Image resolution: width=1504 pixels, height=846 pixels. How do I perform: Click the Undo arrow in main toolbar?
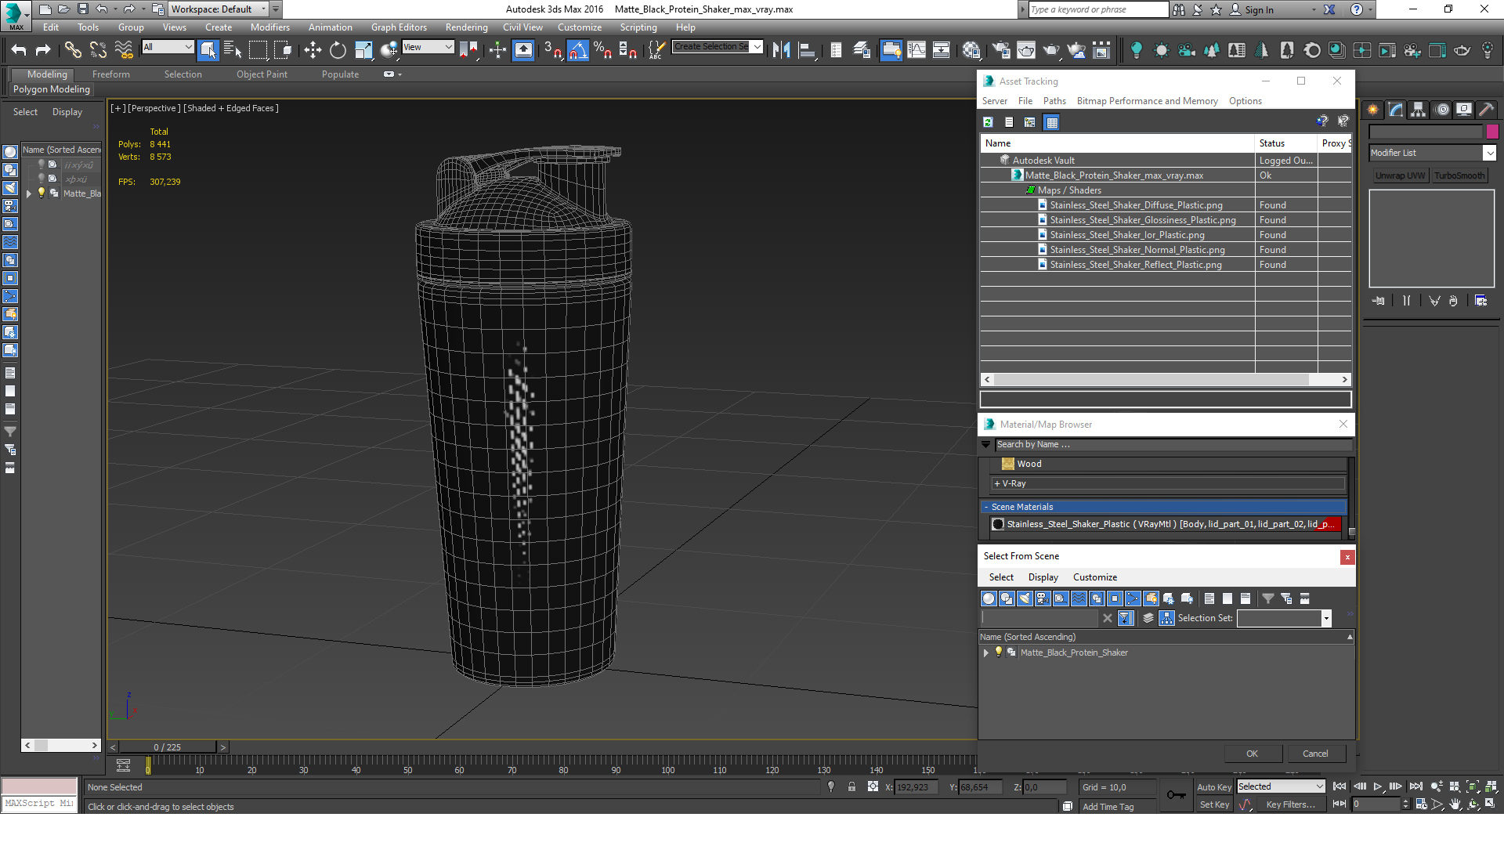point(19,50)
